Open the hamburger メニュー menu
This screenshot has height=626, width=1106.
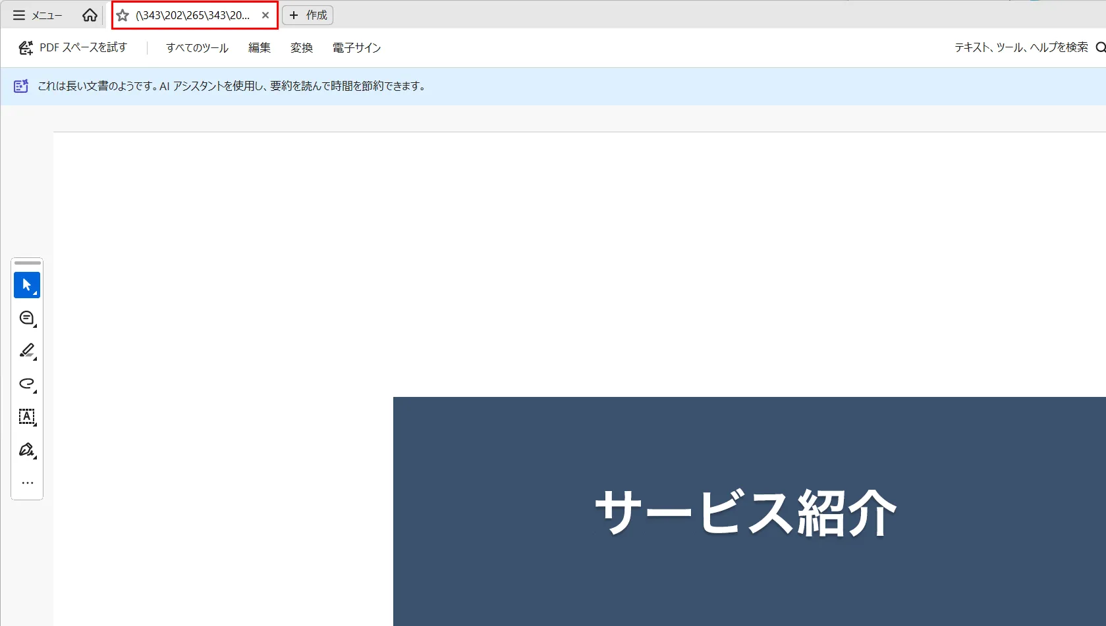click(x=38, y=15)
